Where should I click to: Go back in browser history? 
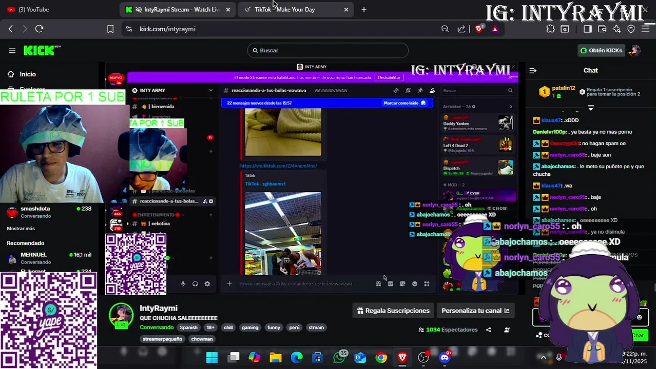point(11,29)
